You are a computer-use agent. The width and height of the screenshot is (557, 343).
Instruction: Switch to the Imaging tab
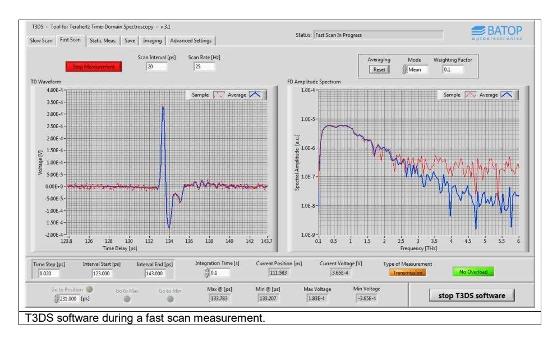(152, 40)
